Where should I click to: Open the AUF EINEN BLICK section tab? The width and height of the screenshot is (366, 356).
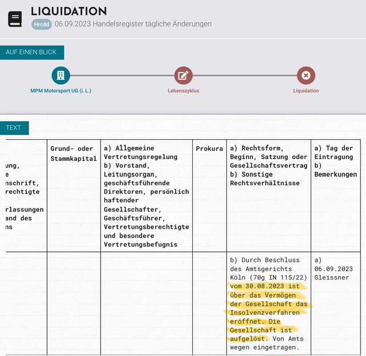pyautogui.click(x=31, y=52)
